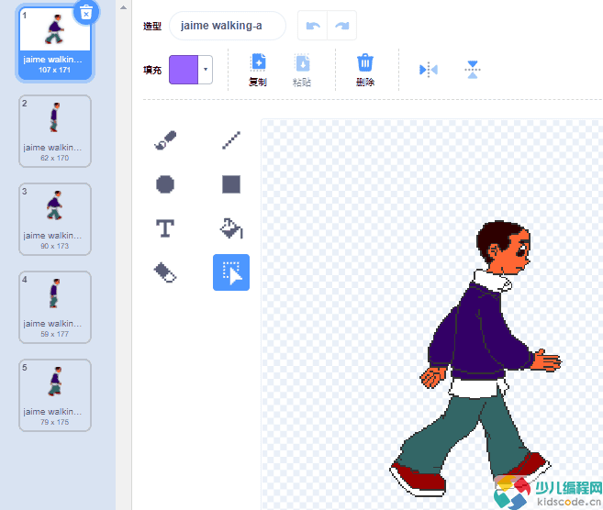Select the Line tool

pos(231,140)
